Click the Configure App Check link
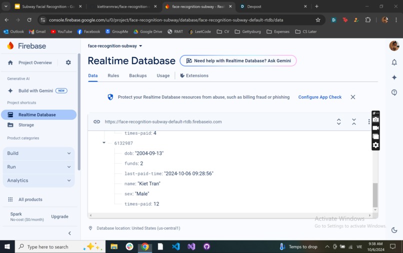This screenshot has height=253, width=403. pos(319,97)
